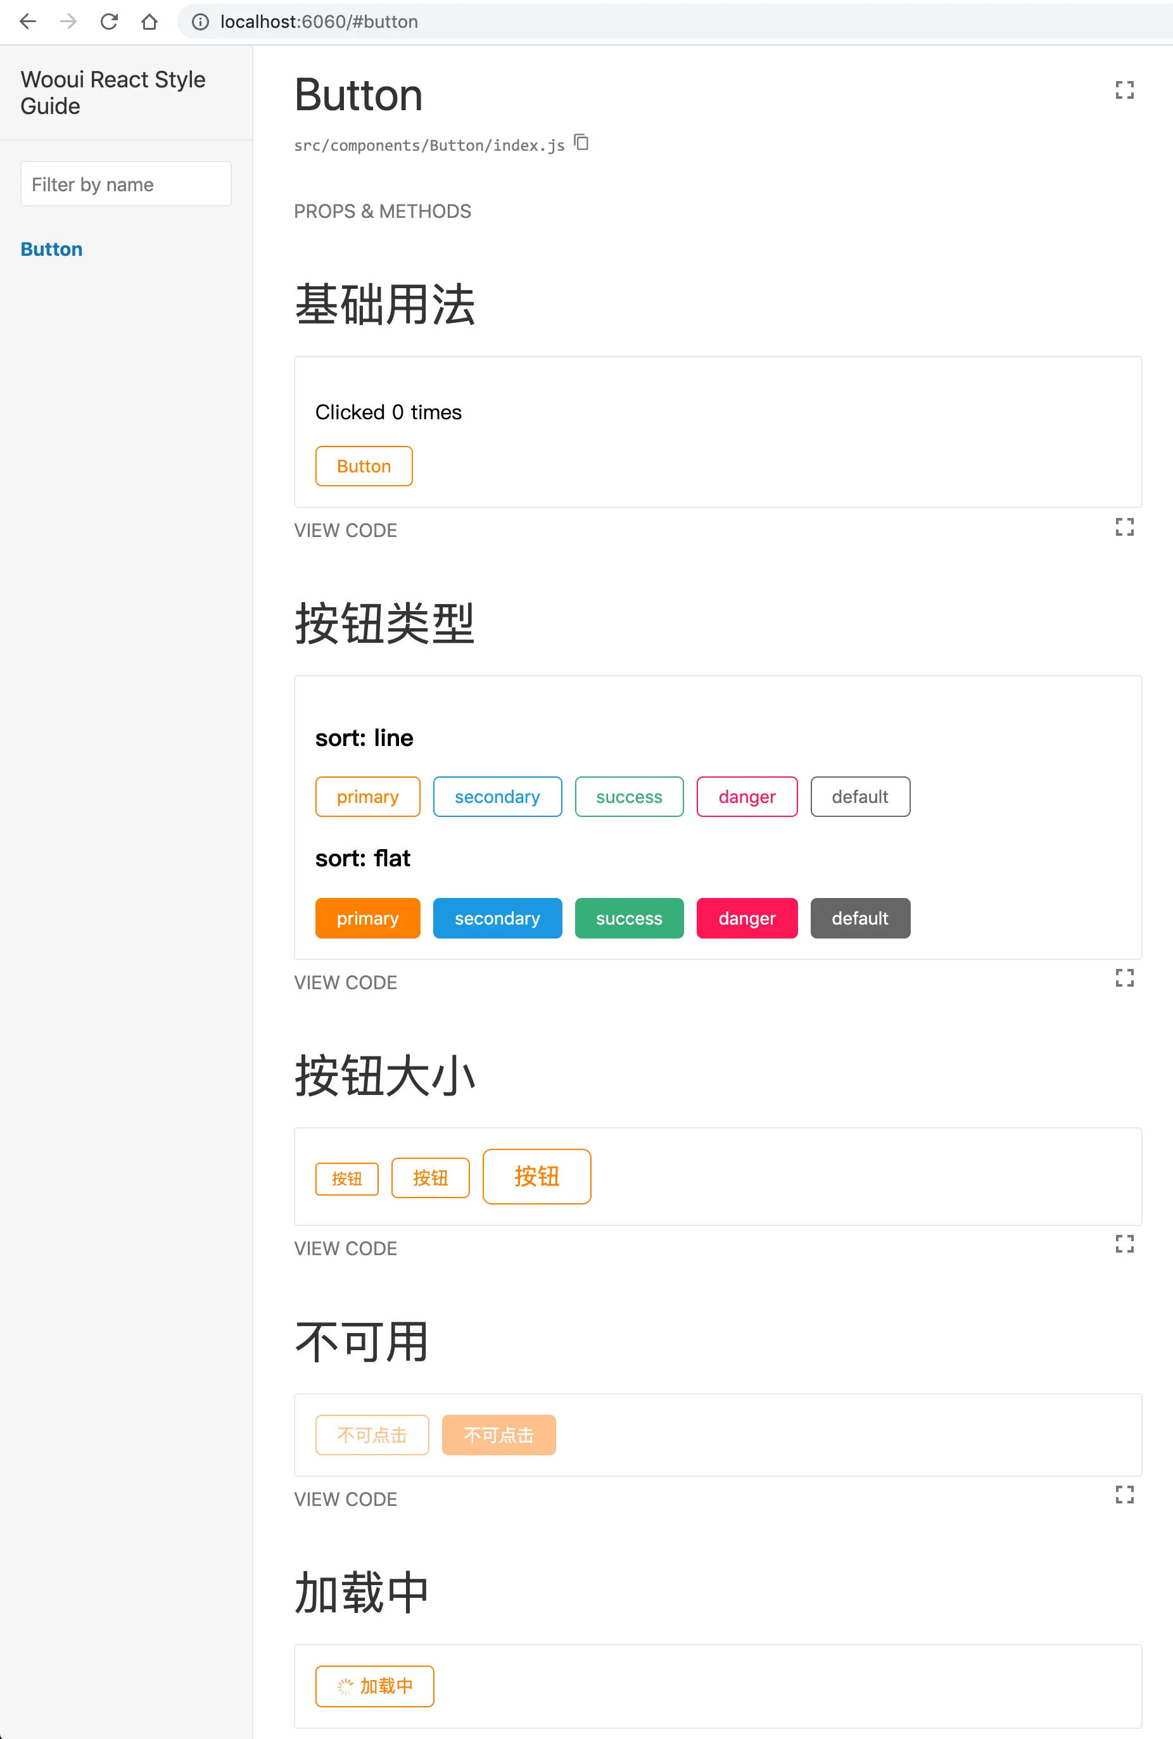Image resolution: width=1173 pixels, height=1739 pixels.
Task: Click the flat red danger button
Action: [747, 918]
